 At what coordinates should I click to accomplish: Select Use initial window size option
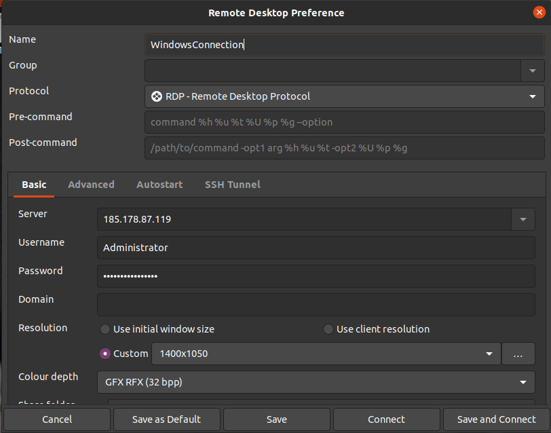[x=105, y=329]
